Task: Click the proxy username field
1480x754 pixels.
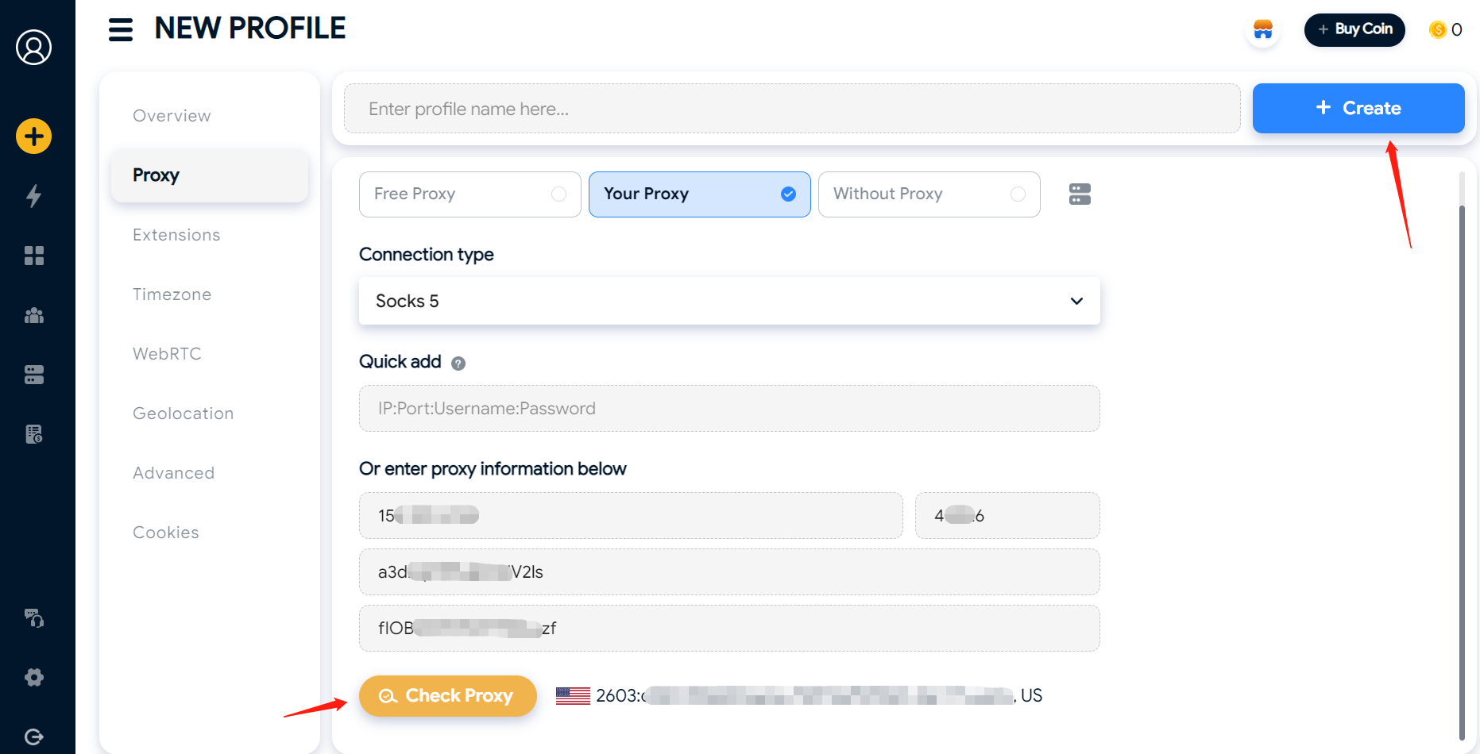Action: point(729,572)
